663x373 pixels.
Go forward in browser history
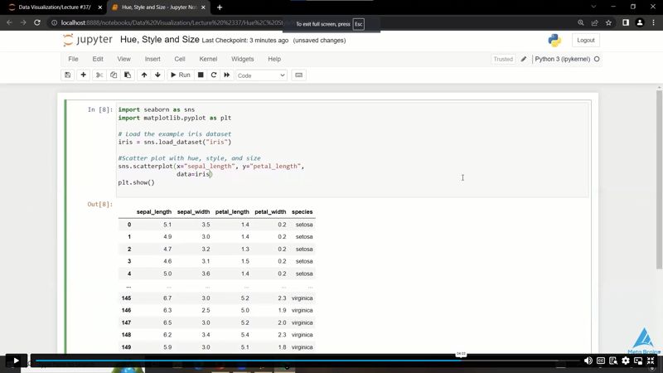pyautogui.click(x=23, y=23)
